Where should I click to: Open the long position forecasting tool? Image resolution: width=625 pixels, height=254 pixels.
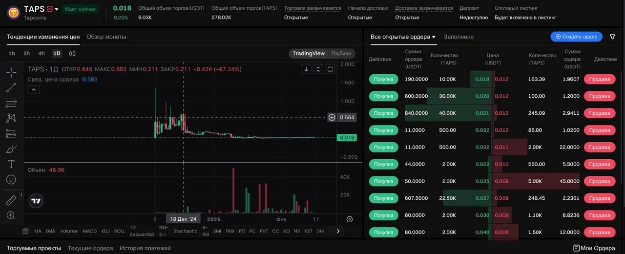[11, 133]
